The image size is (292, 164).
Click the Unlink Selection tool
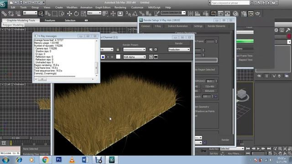pyautogui.click(x=11, y=14)
